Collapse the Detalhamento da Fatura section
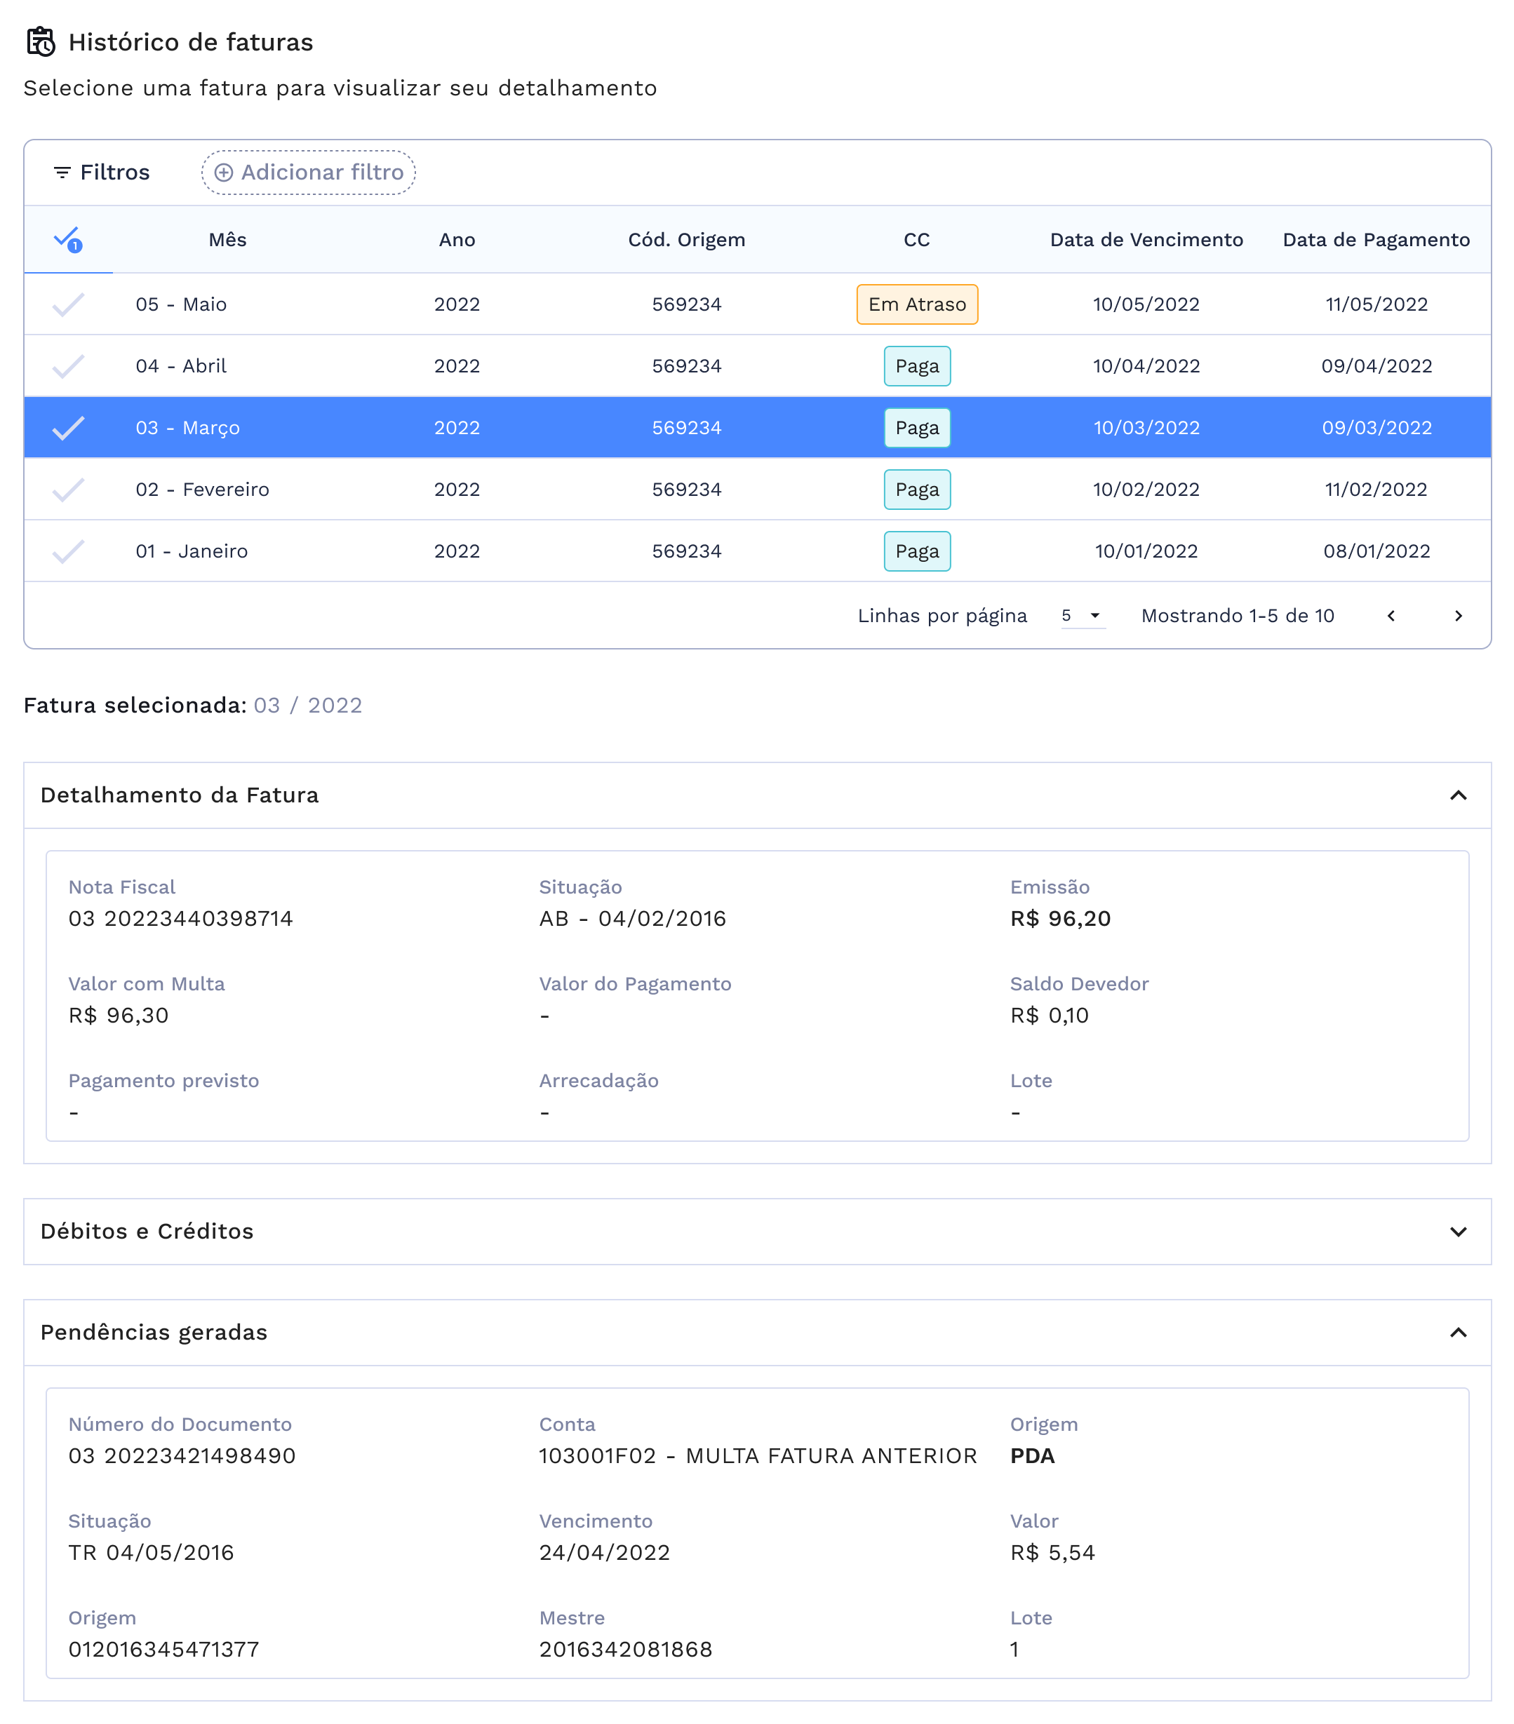 (x=1457, y=795)
